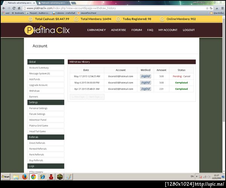Viewport: 226px width, 188px height.
Task: Open Personal Settings
Action: (46, 108)
